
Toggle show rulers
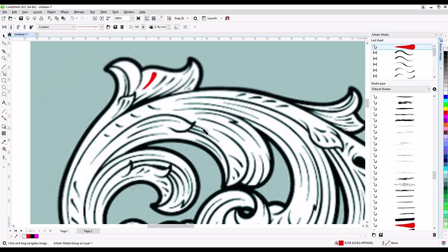[x=147, y=18]
